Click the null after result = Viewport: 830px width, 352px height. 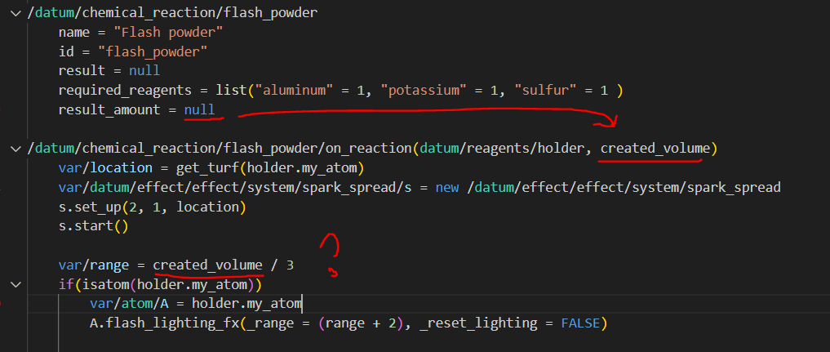tap(144, 71)
